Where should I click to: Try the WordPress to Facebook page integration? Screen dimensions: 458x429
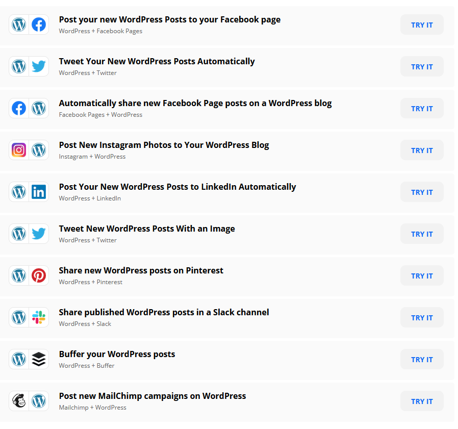coord(422,24)
